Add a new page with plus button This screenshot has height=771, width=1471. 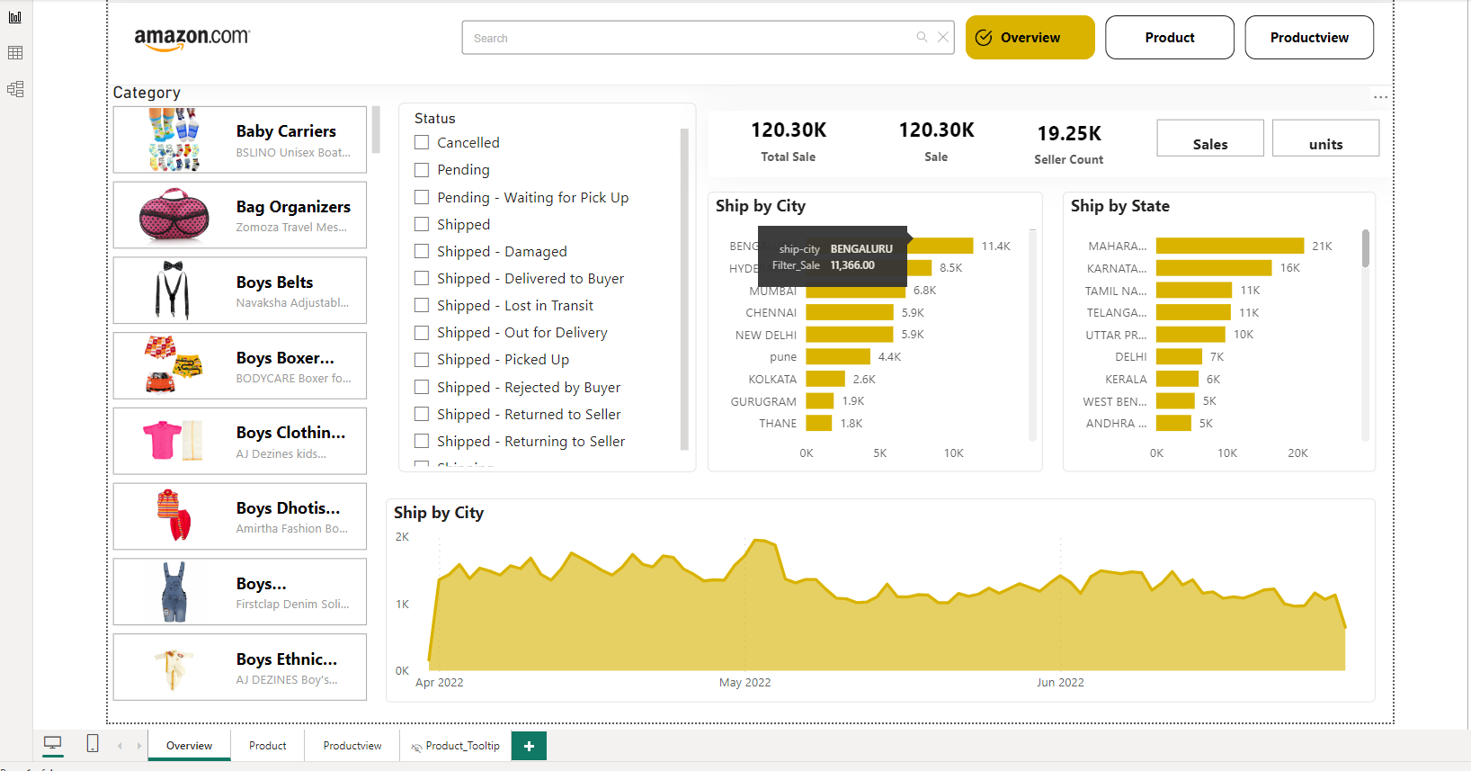529,746
